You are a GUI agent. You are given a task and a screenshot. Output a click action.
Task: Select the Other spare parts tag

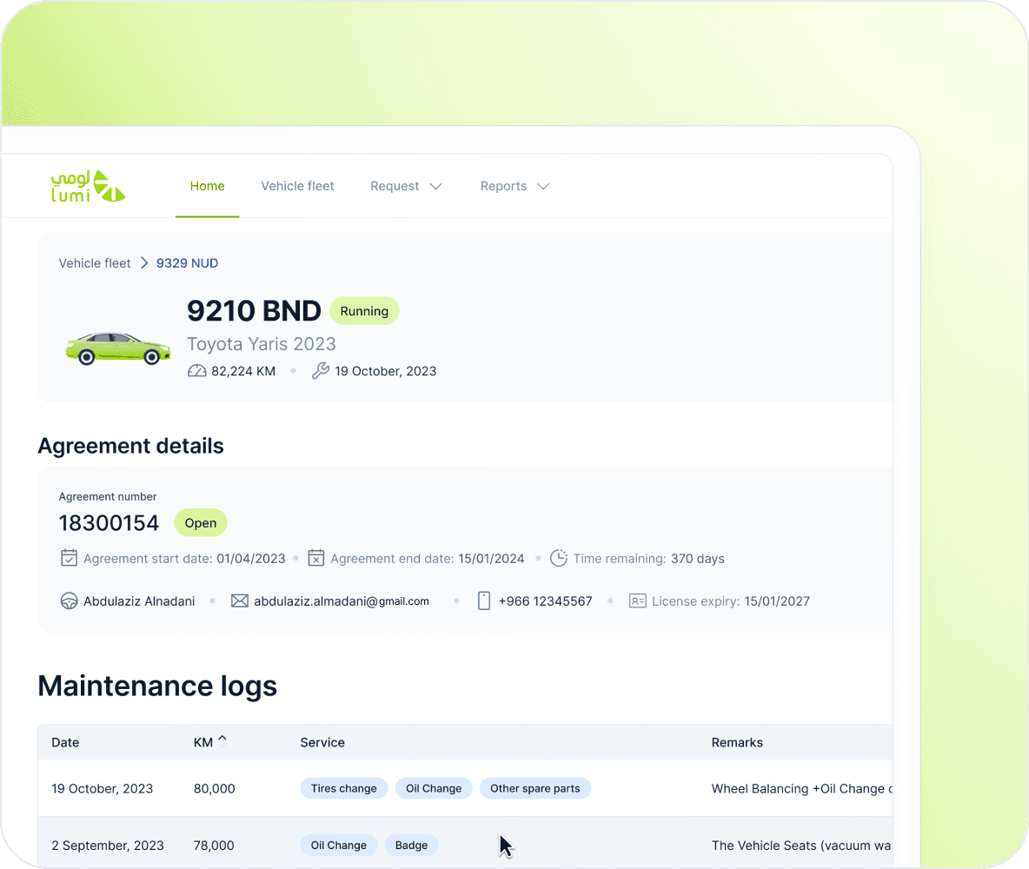(x=534, y=788)
